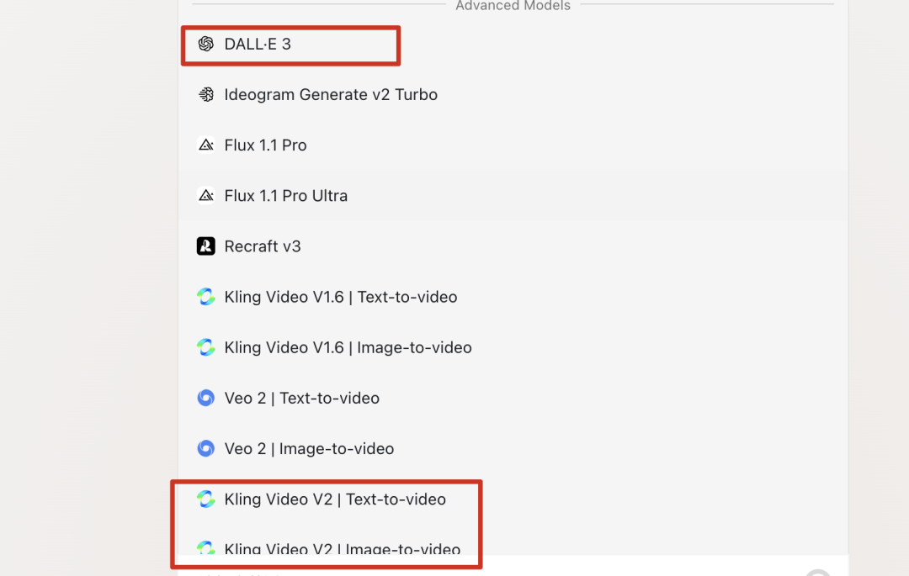Image resolution: width=909 pixels, height=576 pixels.
Task: Pick Kling Video V2 Text-to-video
Action: 513,499
